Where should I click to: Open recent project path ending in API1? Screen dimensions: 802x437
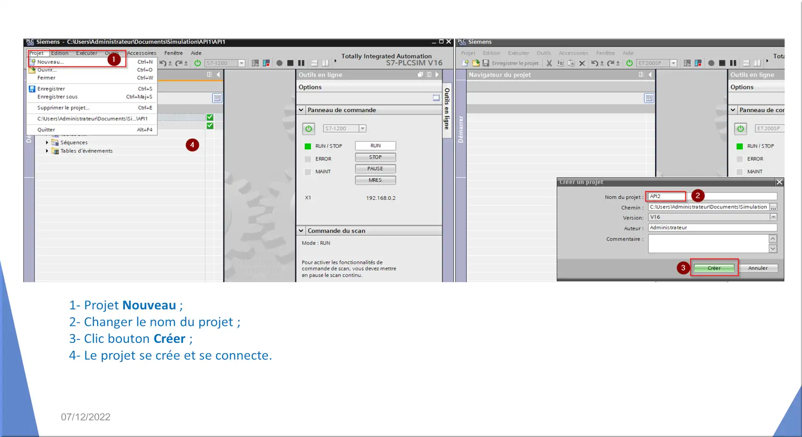pyautogui.click(x=92, y=119)
